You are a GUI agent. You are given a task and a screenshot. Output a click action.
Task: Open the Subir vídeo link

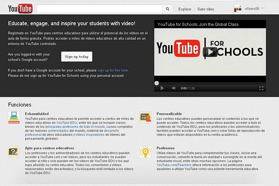[205, 9]
